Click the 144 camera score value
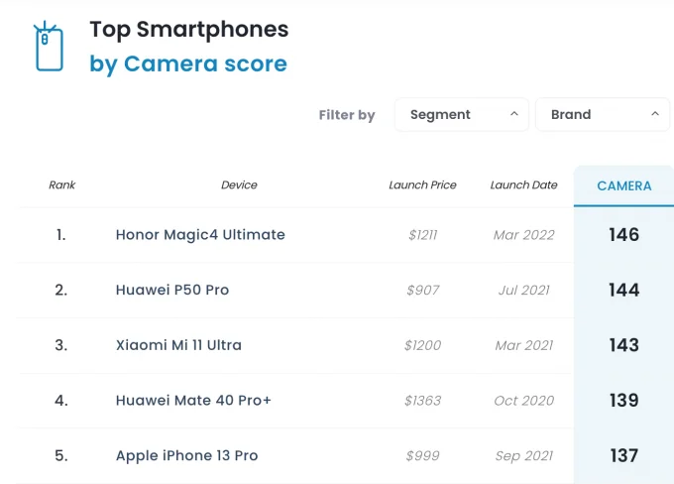 (x=623, y=290)
